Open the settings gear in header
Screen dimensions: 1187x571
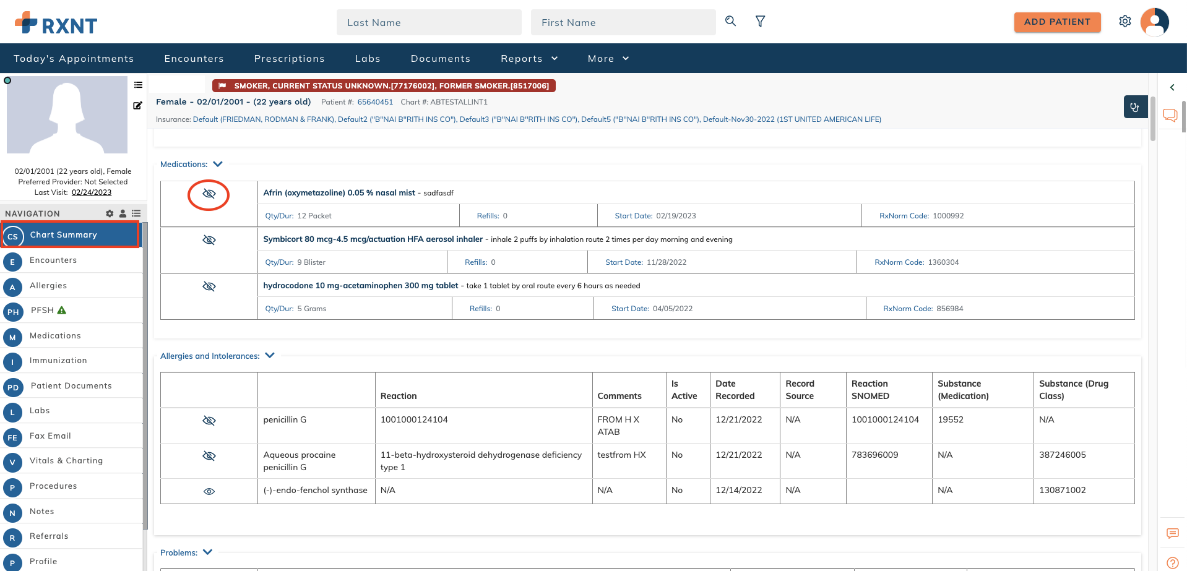point(1125,21)
